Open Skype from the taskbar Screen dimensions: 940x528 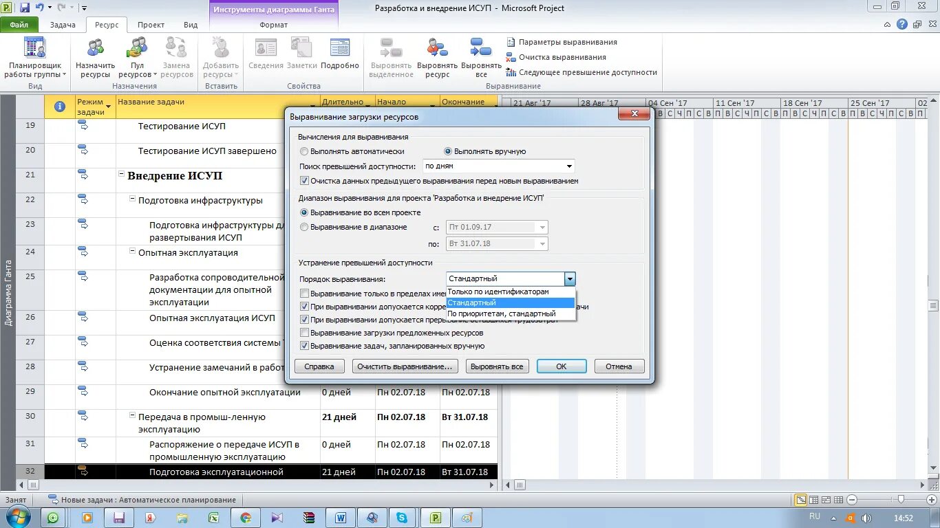coord(401,518)
